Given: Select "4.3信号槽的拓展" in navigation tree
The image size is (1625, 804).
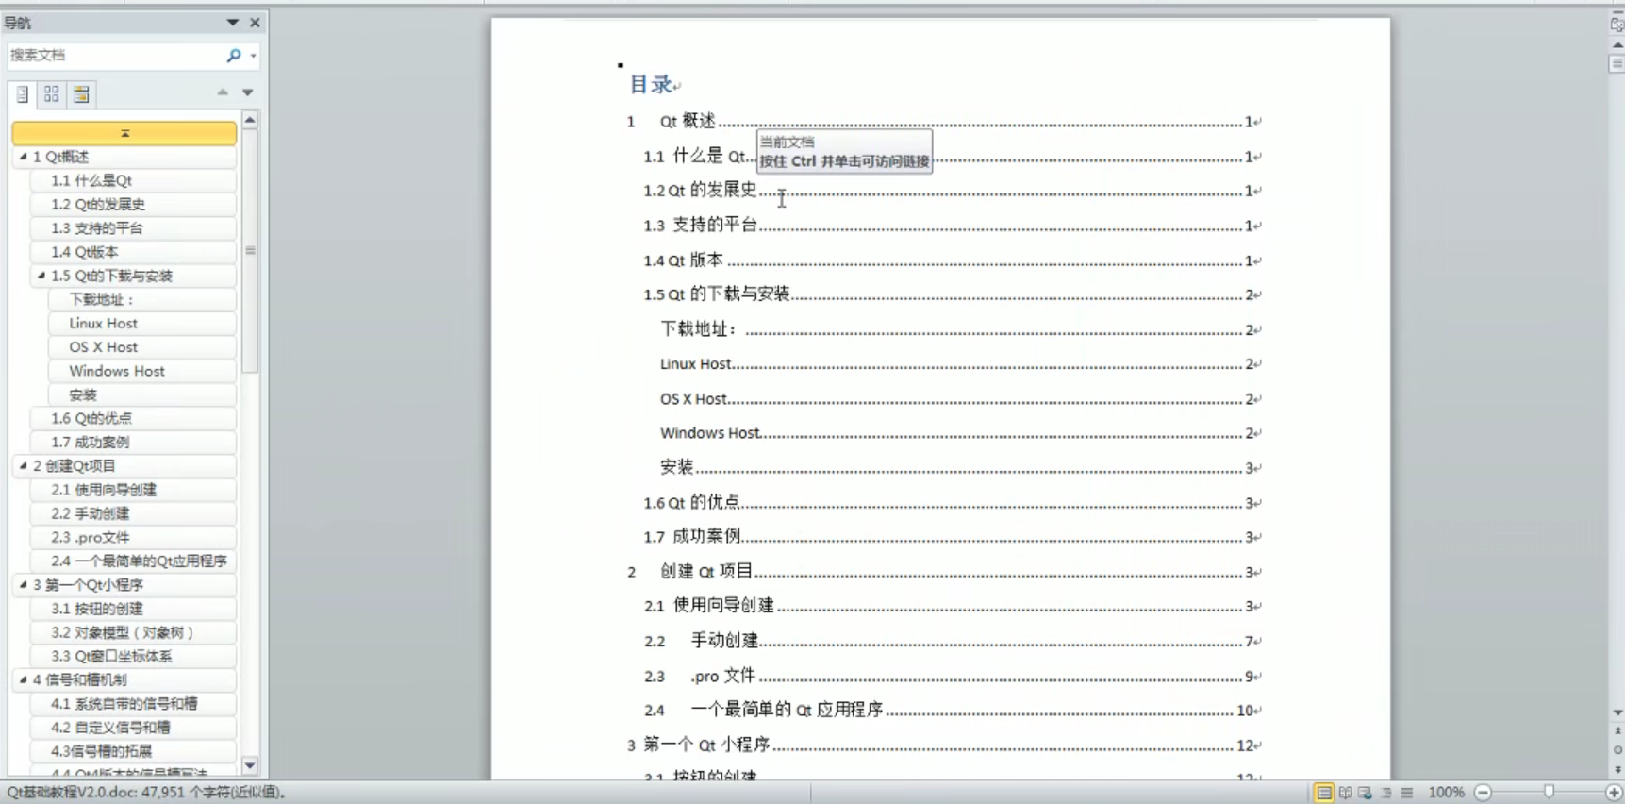Looking at the screenshot, I should coord(132,751).
